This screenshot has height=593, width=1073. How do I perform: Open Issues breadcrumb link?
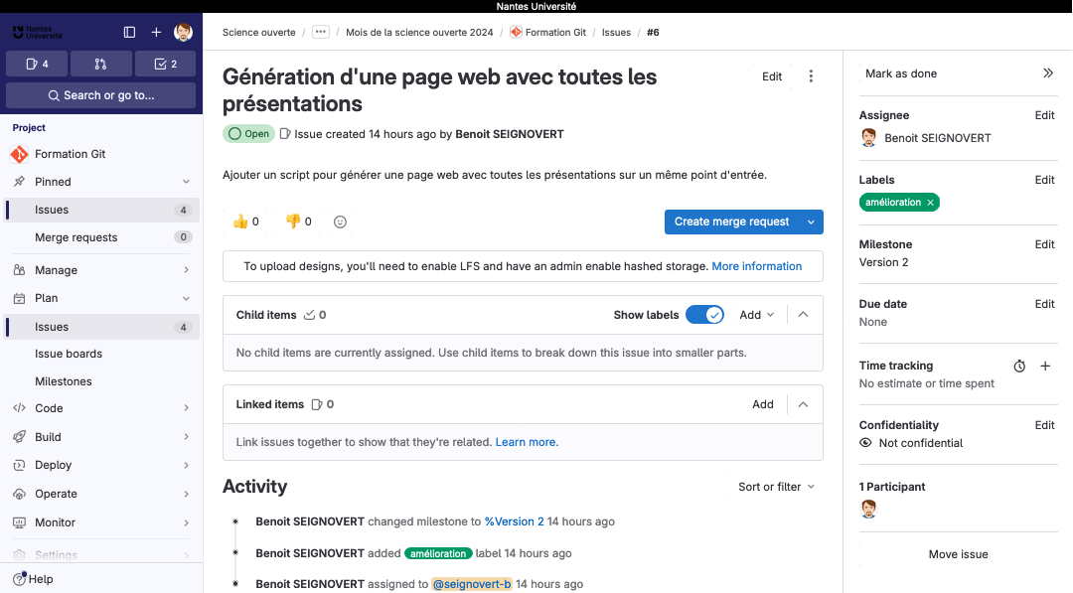click(x=616, y=32)
